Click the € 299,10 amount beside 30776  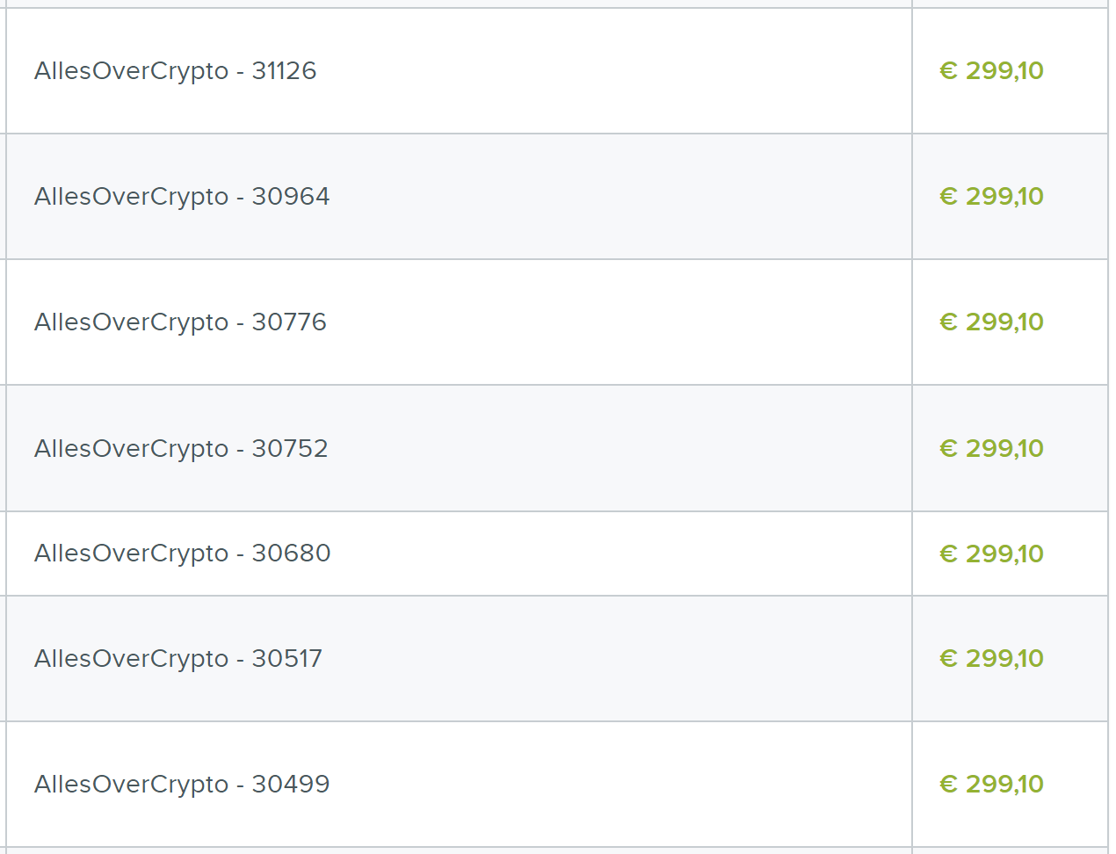pyautogui.click(x=991, y=322)
